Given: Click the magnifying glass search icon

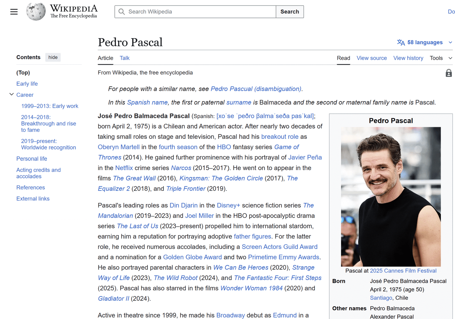Looking at the screenshot, I should [x=122, y=12].
